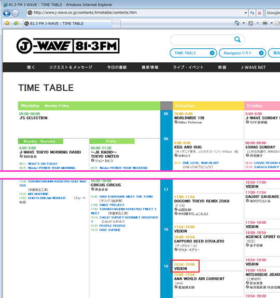Open the 最新情報 menu item
The image size is (280, 298).
click(150, 67)
